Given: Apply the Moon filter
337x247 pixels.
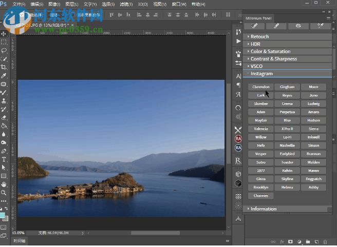Looking at the screenshot, I should pos(313,87).
